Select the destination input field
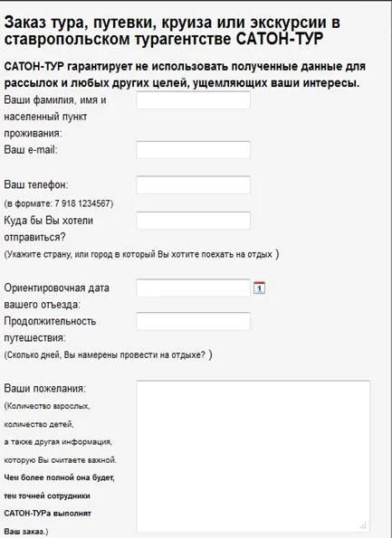 (194, 221)
